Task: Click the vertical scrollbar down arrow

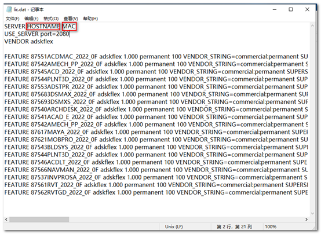Action: click(x=312, y=213)
